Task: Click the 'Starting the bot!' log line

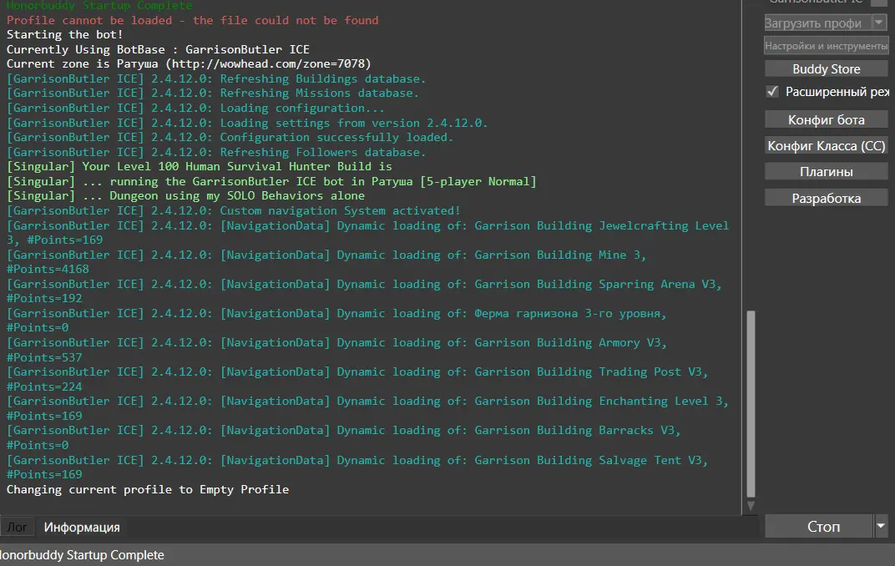Action: 64,35
